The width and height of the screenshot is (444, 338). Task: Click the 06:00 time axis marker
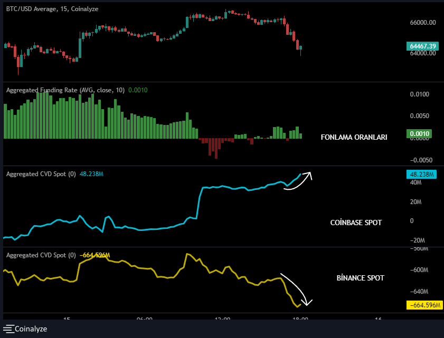144,319
